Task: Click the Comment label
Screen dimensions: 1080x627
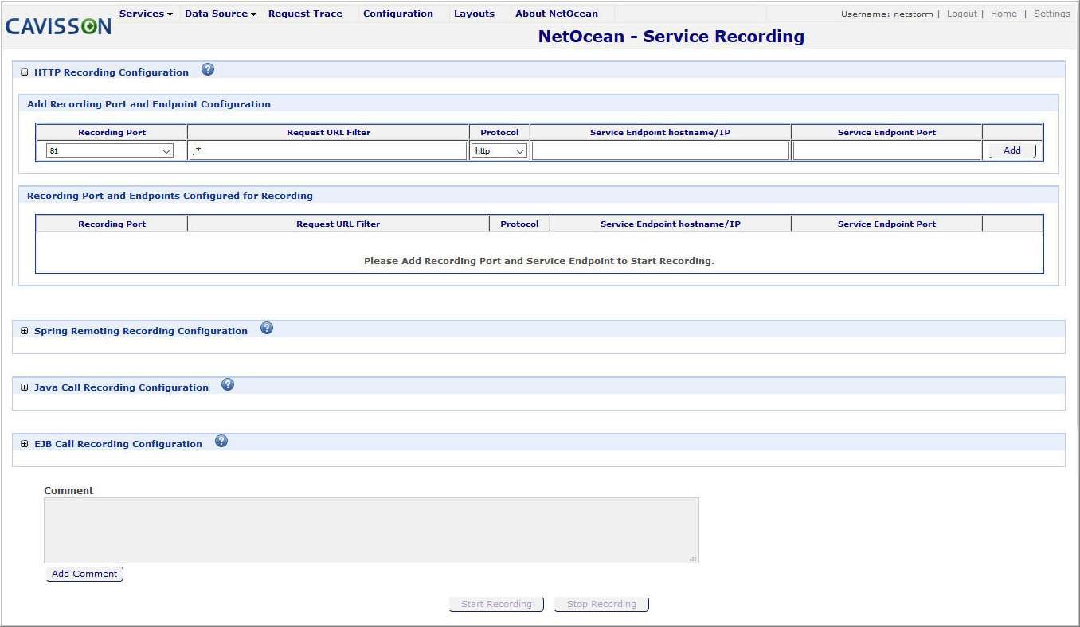Action: tap(68, 491)
